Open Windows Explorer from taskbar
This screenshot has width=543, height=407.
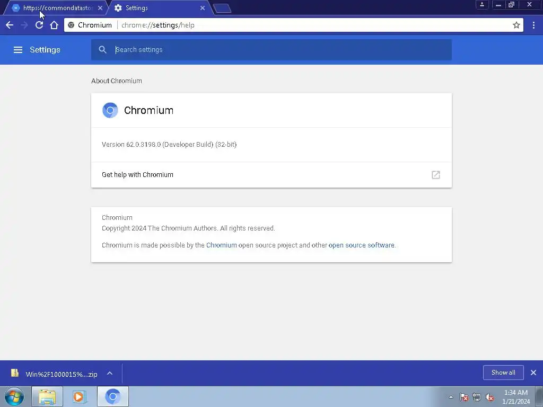[x=47, y=396]
